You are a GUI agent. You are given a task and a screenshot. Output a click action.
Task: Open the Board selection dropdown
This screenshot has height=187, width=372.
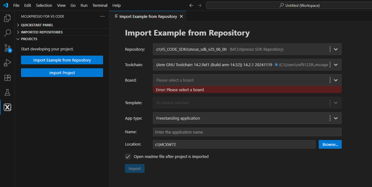click(x=335, y=80)
